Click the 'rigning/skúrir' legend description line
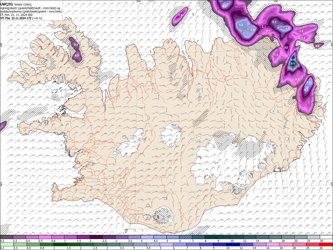This screenshot has height=250, width=333. pyautogui.click(x=30, y=8)
